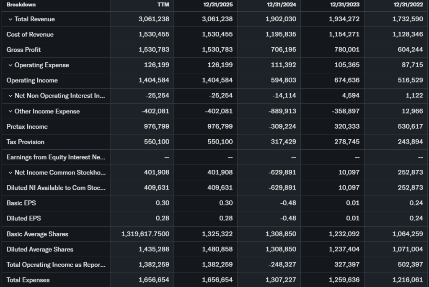Select the Cost of Revenue row label
This screenshot has height=287, width=429.
tap(30, 34)
